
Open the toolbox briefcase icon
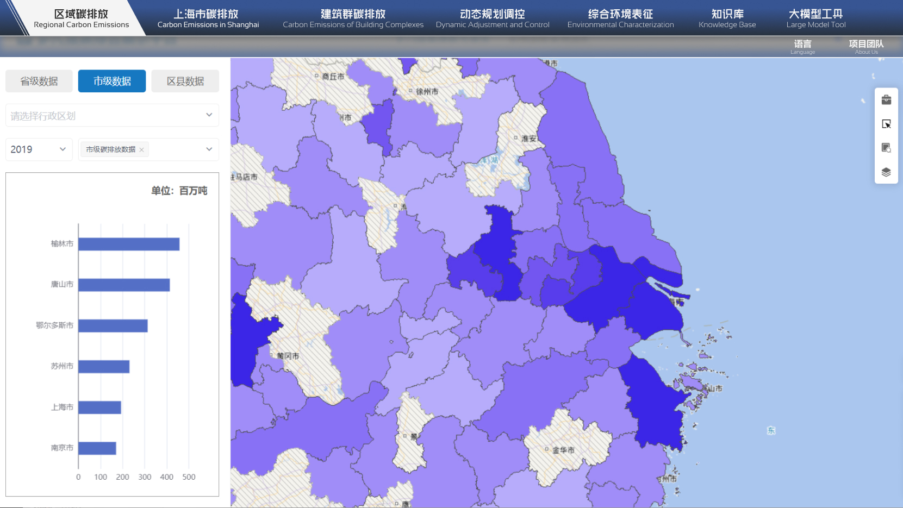coord(886,100)
